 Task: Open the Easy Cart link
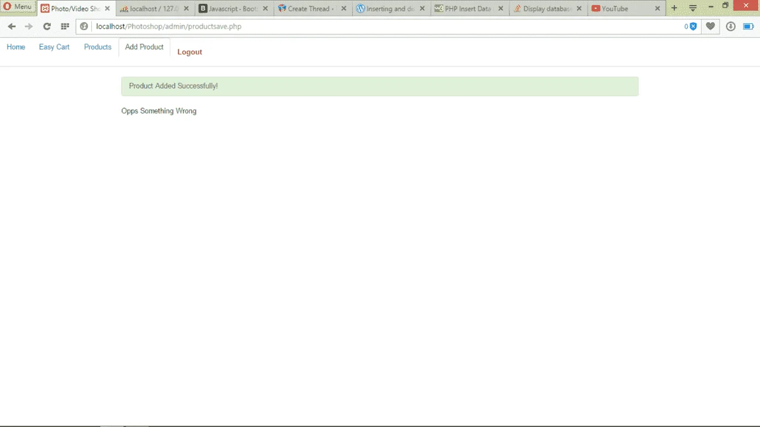click(54, 47)
